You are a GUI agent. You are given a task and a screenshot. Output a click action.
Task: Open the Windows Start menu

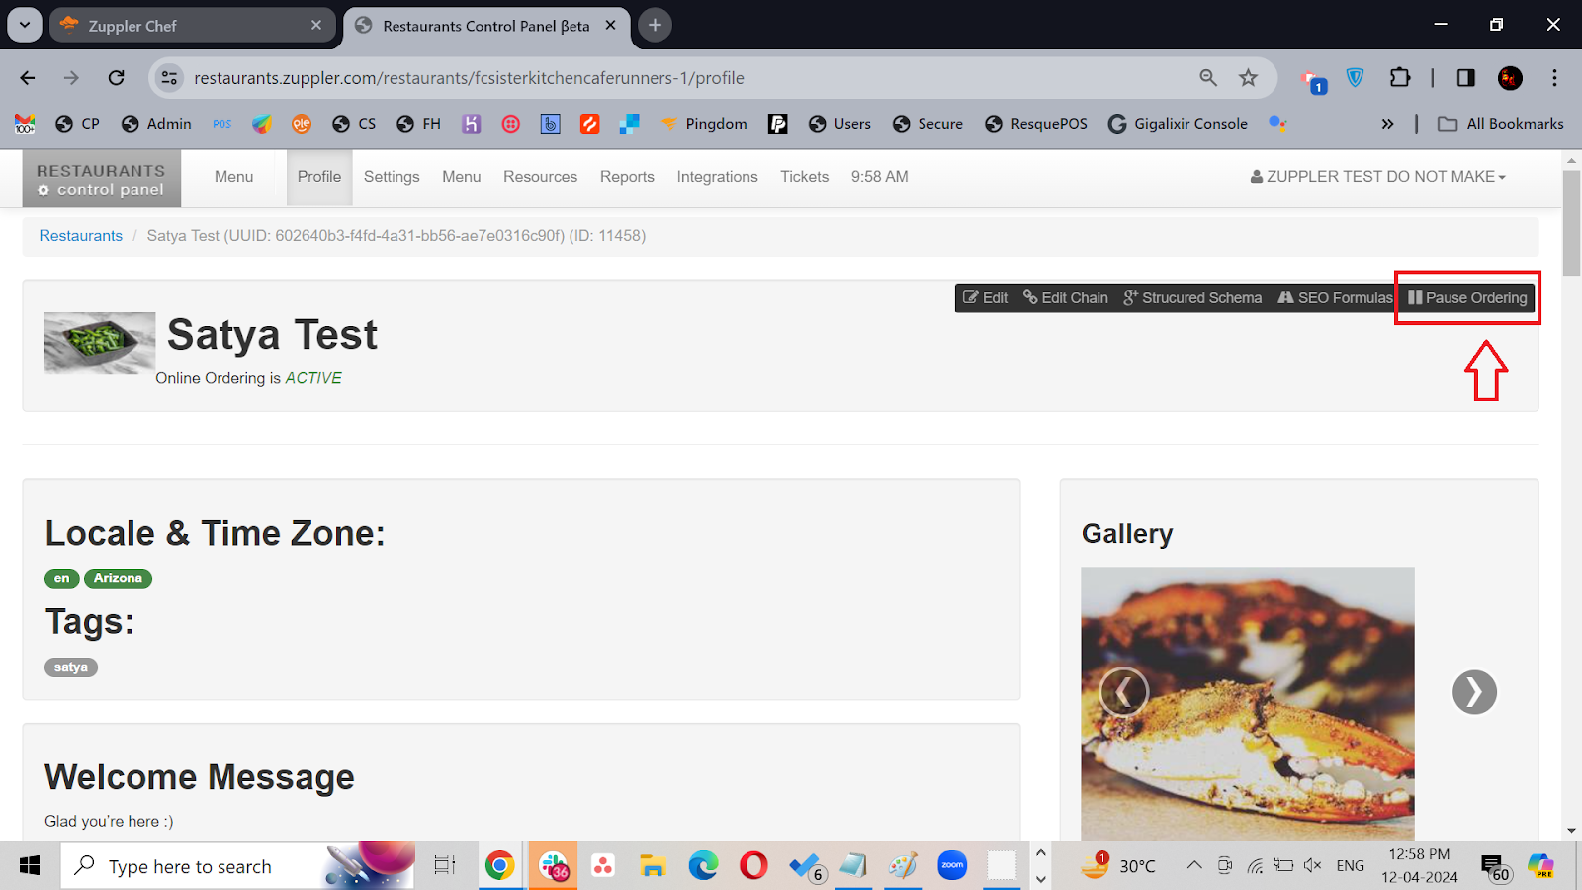coord(30,866)
